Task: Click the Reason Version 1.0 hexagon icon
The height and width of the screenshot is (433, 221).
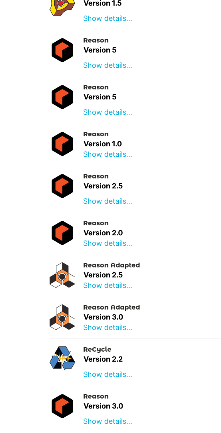Action: [x=62, y=144]
